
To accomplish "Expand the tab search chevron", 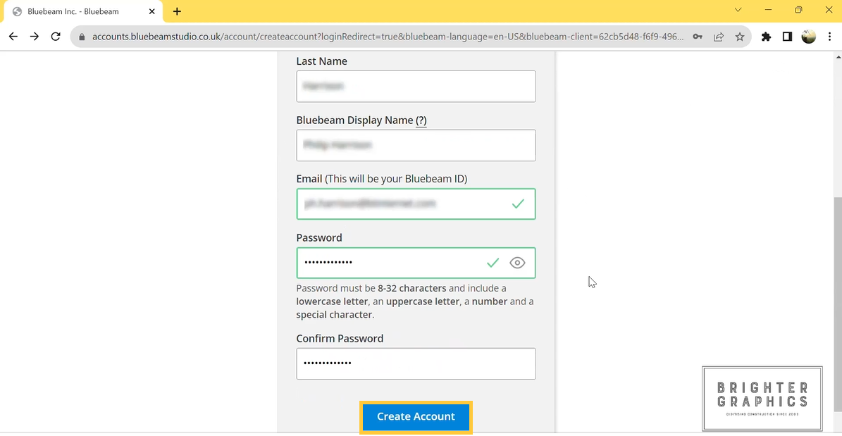I will pyautogui.click(x=738, y=11).
